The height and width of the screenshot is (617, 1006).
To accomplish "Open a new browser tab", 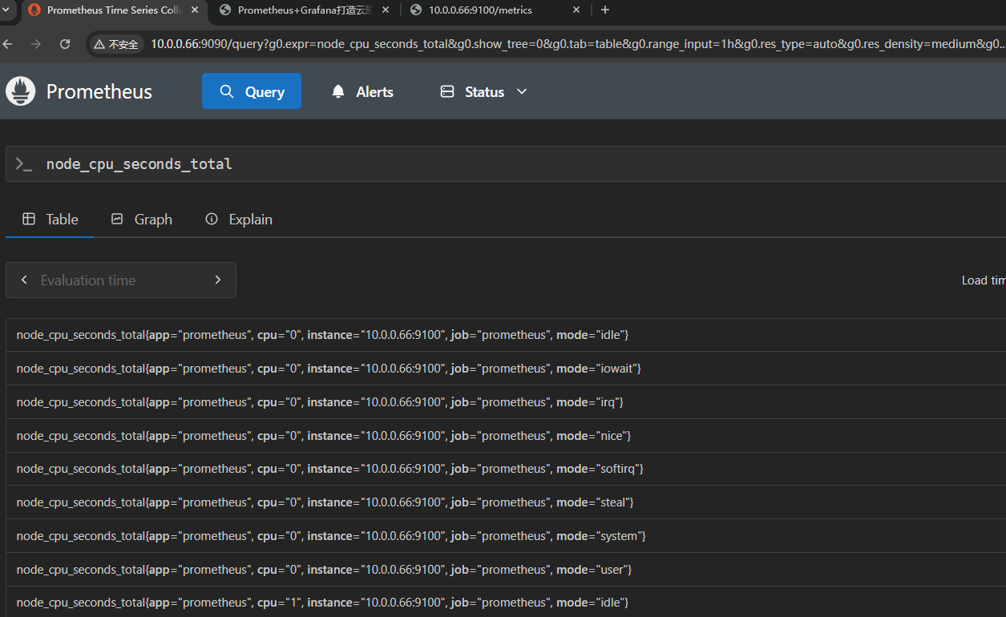I will point(605,10).
